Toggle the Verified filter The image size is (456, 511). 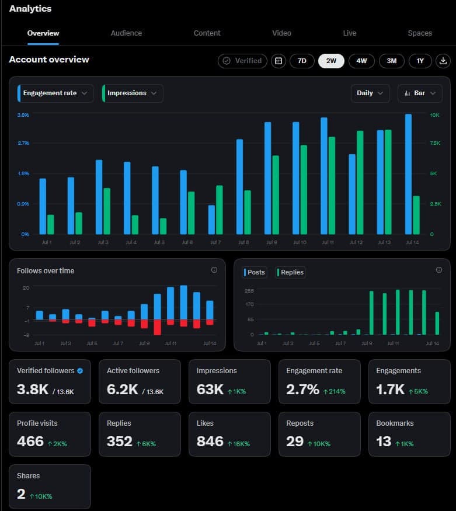(x=243, y=61)
